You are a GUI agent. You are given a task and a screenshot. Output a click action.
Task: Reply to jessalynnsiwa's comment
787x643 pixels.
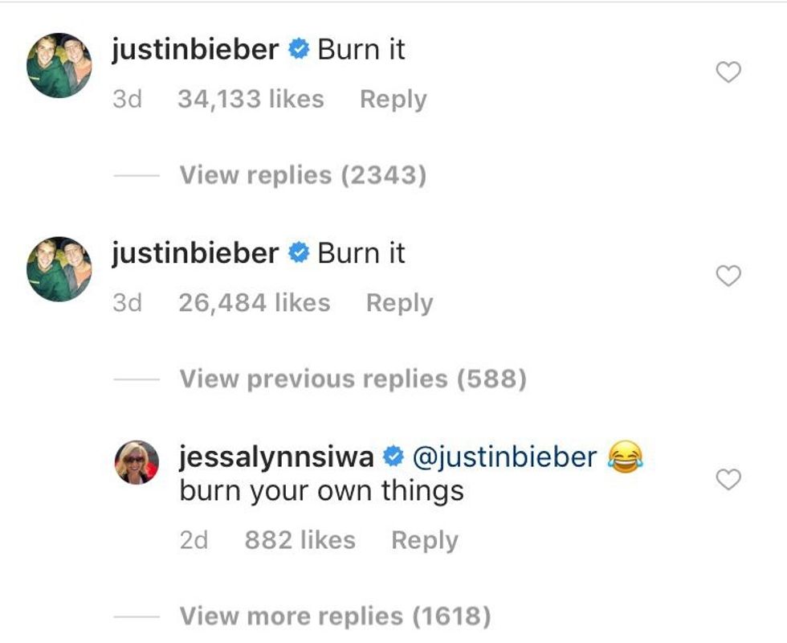click(424, 540)
